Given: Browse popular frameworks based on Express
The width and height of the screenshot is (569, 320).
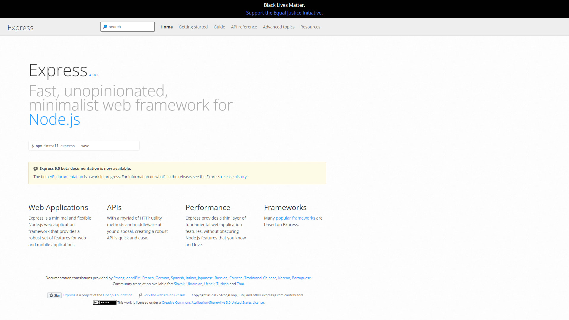Looking at the screenshot, I should [x=295, y=218].
